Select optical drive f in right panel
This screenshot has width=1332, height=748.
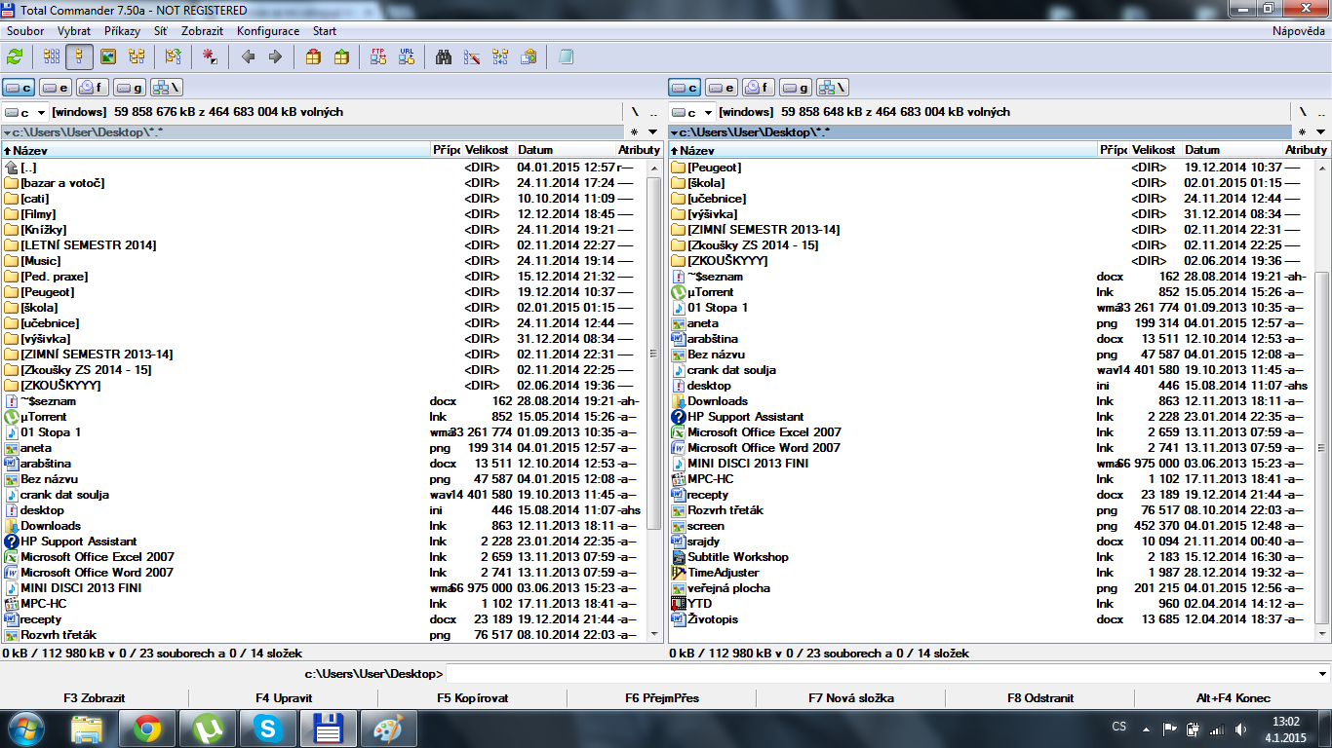point(760,88)
